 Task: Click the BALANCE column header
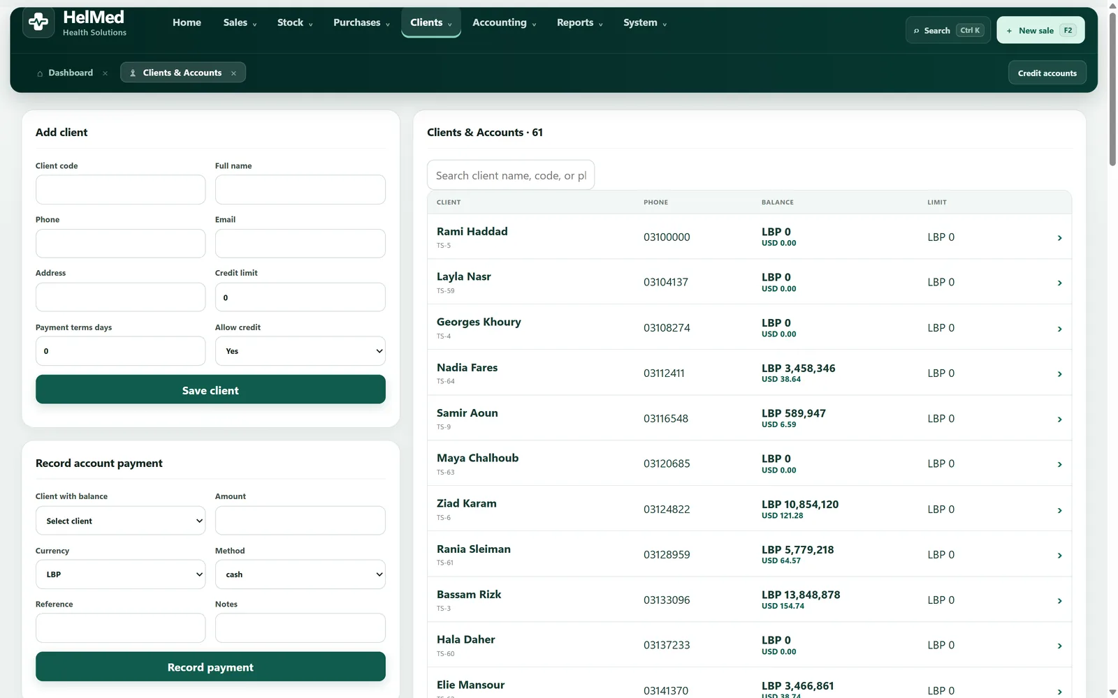click(777, 202)
